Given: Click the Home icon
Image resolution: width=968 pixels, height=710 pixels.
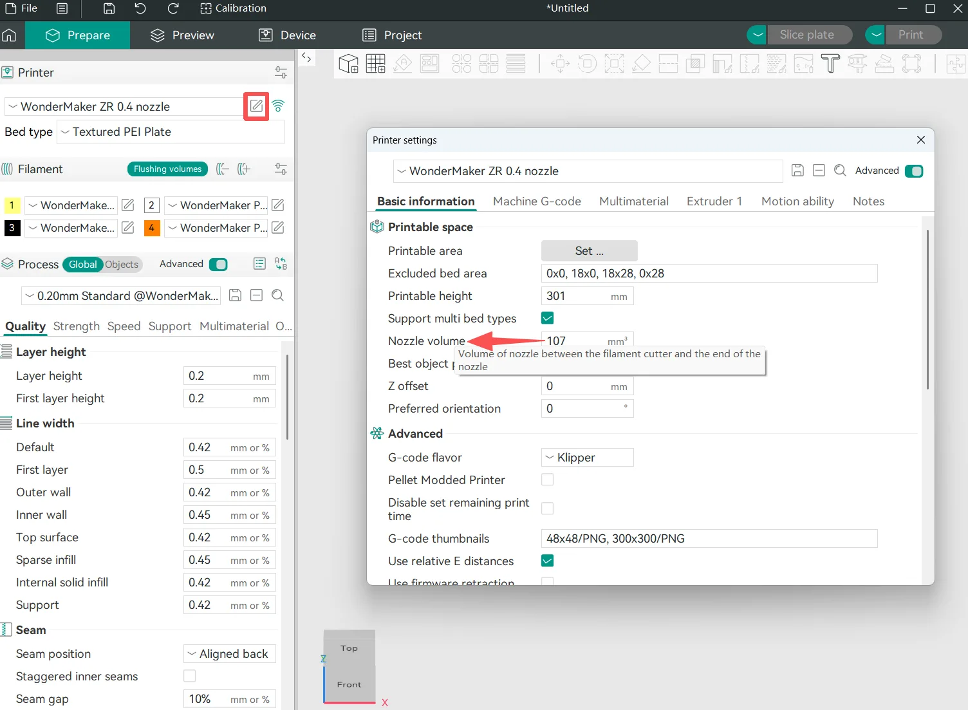Looking at the screenshot, I should pyautogui.click(x=10, y=35).
